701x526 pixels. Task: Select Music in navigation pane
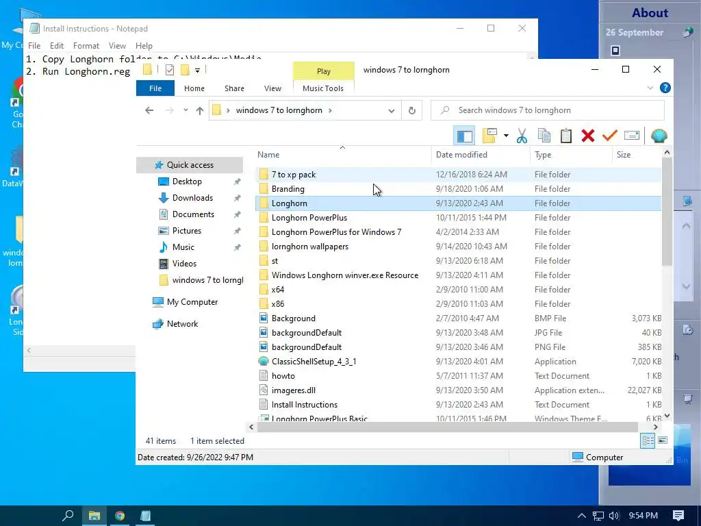(183, 247)
